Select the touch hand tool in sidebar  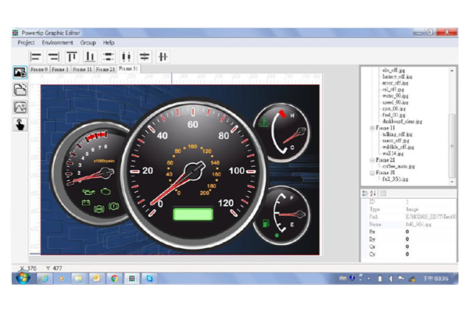pyautogui.click(x=20, y=125)
